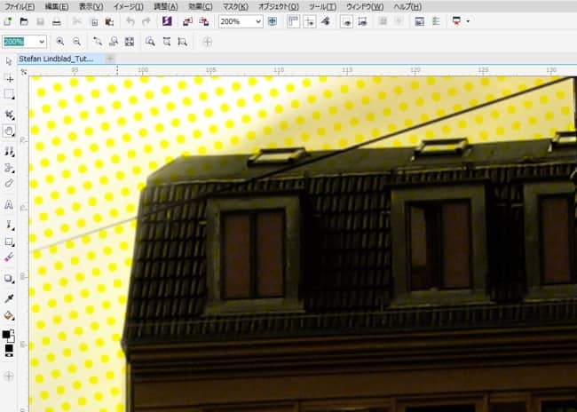Viewport: 577px width, 412px height.
Task: Expand the zoom level combo box on property bar
Action: coord(42,41)
